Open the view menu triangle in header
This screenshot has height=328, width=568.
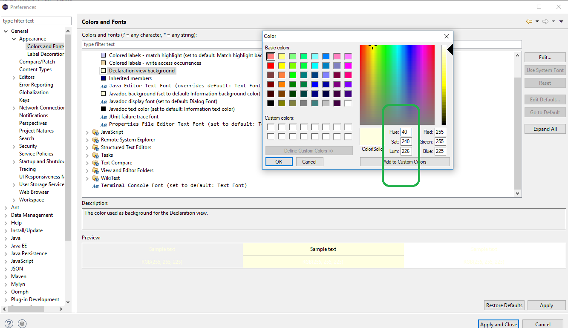[562, 21]
